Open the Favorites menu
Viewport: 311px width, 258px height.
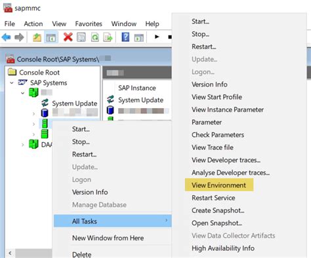(x=89, y=24)
